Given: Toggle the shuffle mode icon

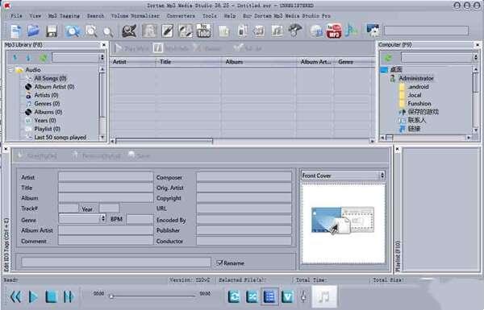Looking at the screenshot, I should 252,297.
